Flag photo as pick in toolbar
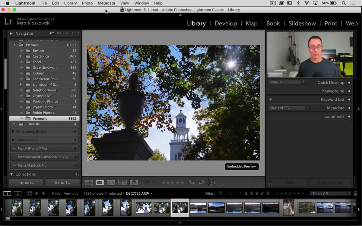362x226 pixels. [148, 182]
